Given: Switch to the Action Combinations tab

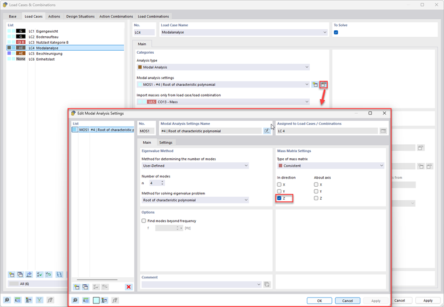Looking at the screenshot, I should pos(116,16).
